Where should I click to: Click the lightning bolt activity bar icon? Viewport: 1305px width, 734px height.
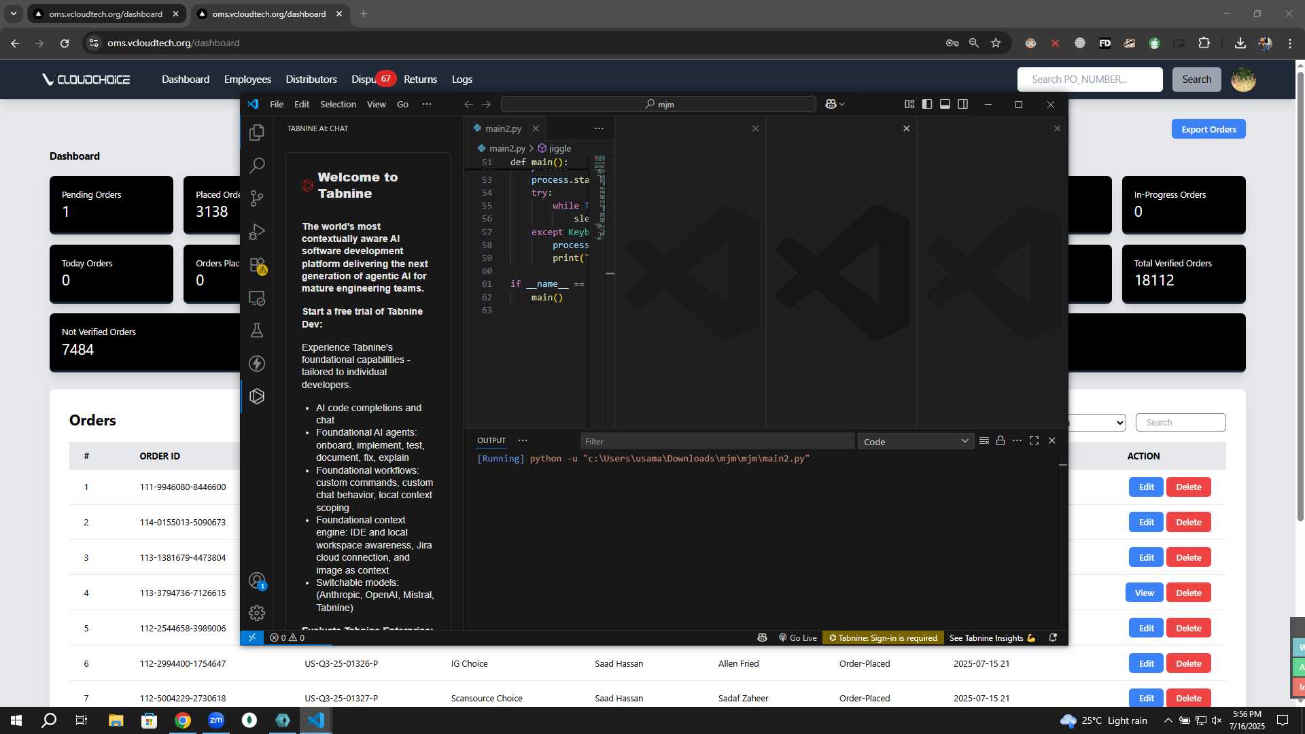pyautogui.click(x=257, y=364)
